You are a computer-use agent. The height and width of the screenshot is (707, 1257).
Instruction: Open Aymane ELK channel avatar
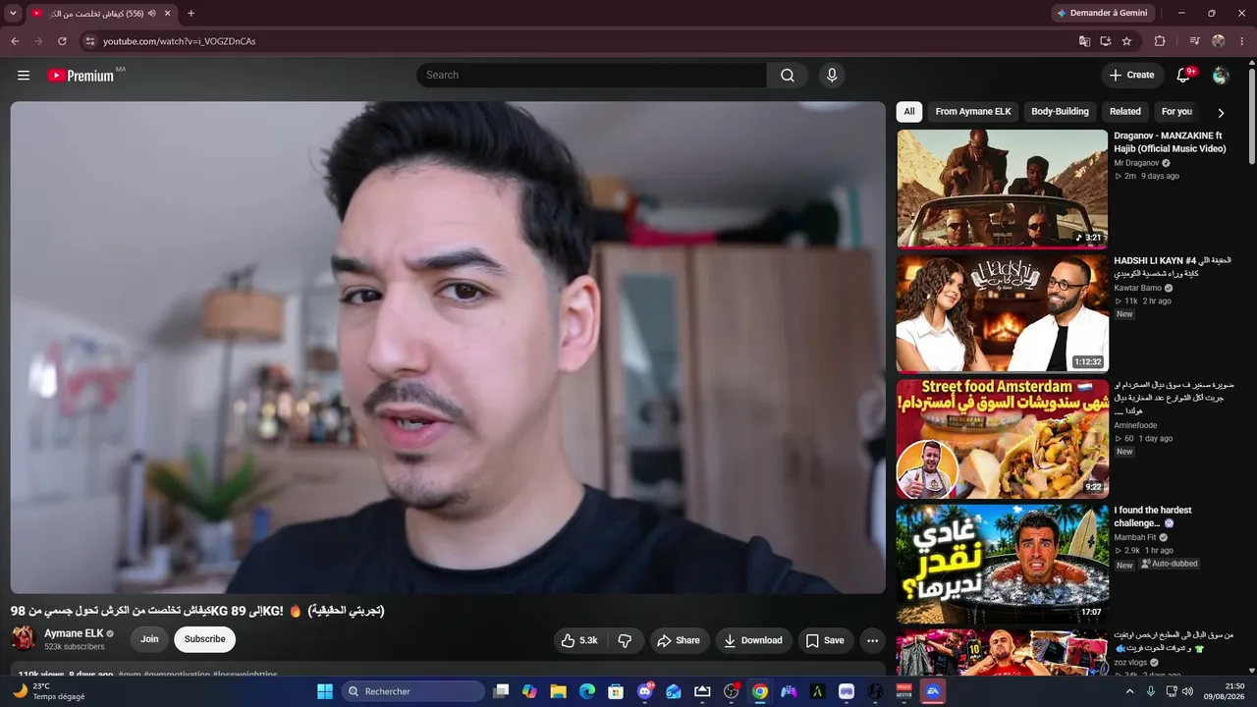(x=24, y=639)
